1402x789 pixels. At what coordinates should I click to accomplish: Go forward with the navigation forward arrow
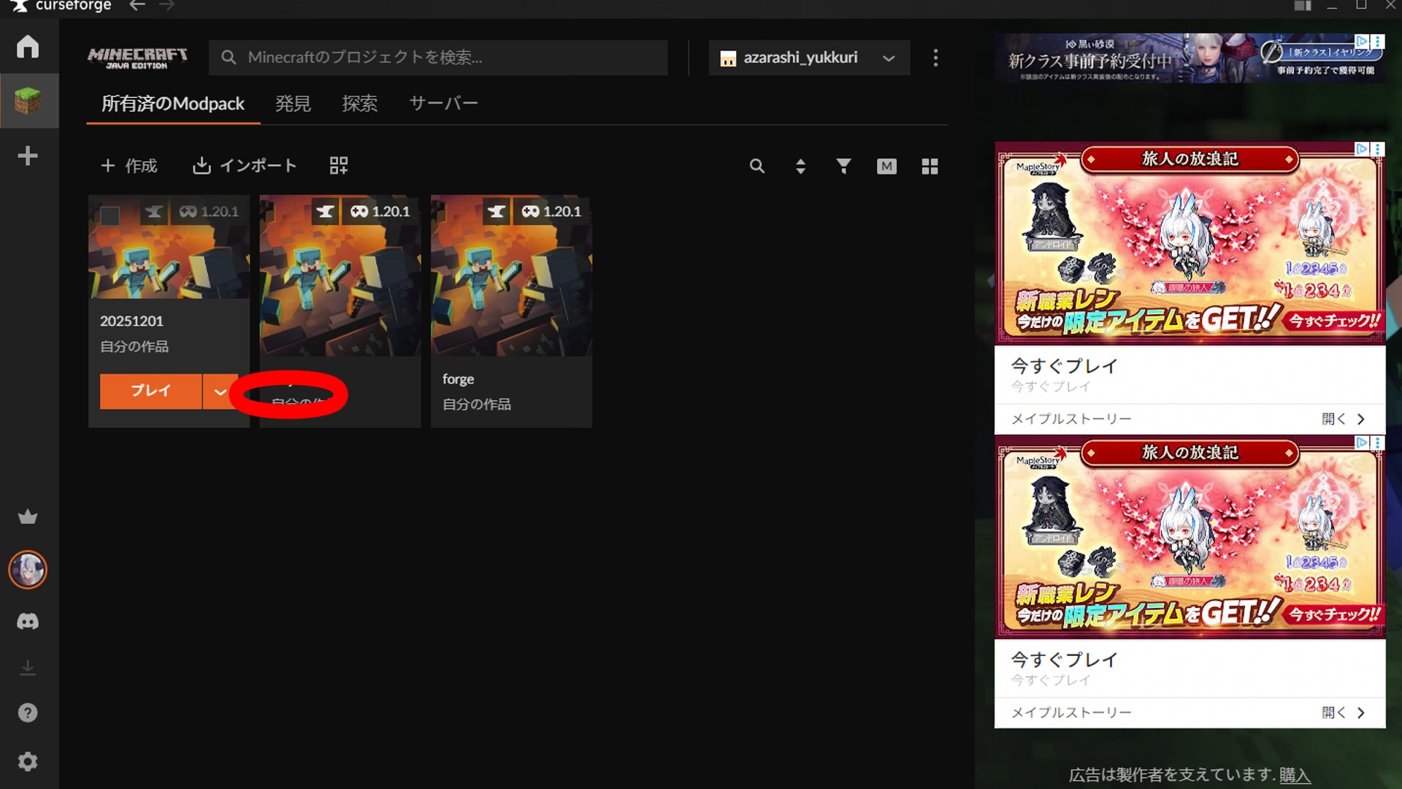(x=166, y=6)
